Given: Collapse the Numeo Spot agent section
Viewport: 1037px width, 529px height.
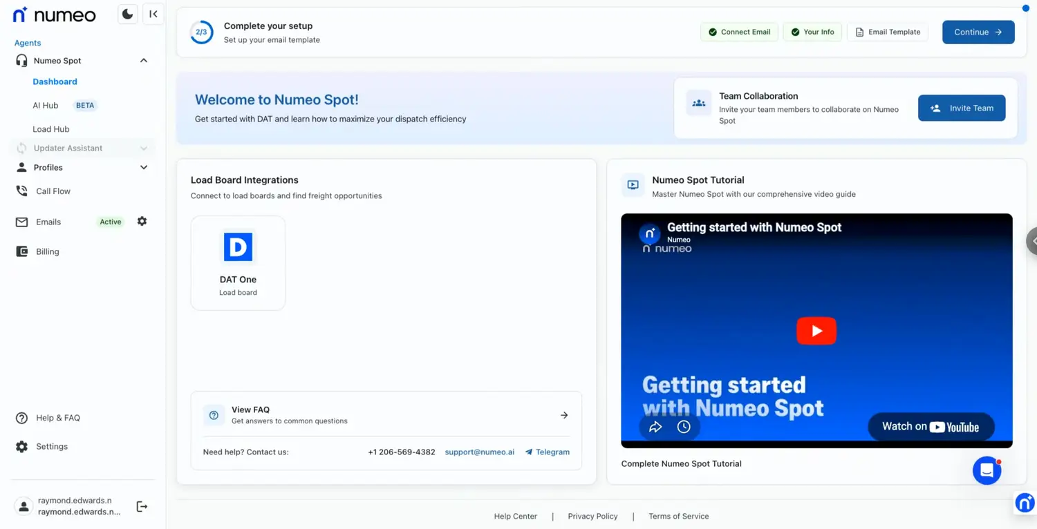Looking at the screenshot, I should pyautogui.click(x=144, y=61).
